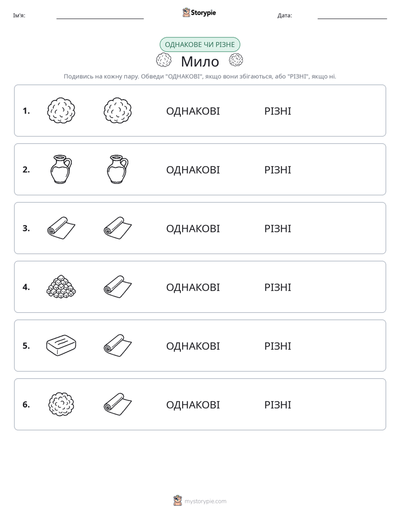400x517 pixels.
Task: Click the first jug icon in row 2
Action: pyautogui.click(x=61, y=170)
